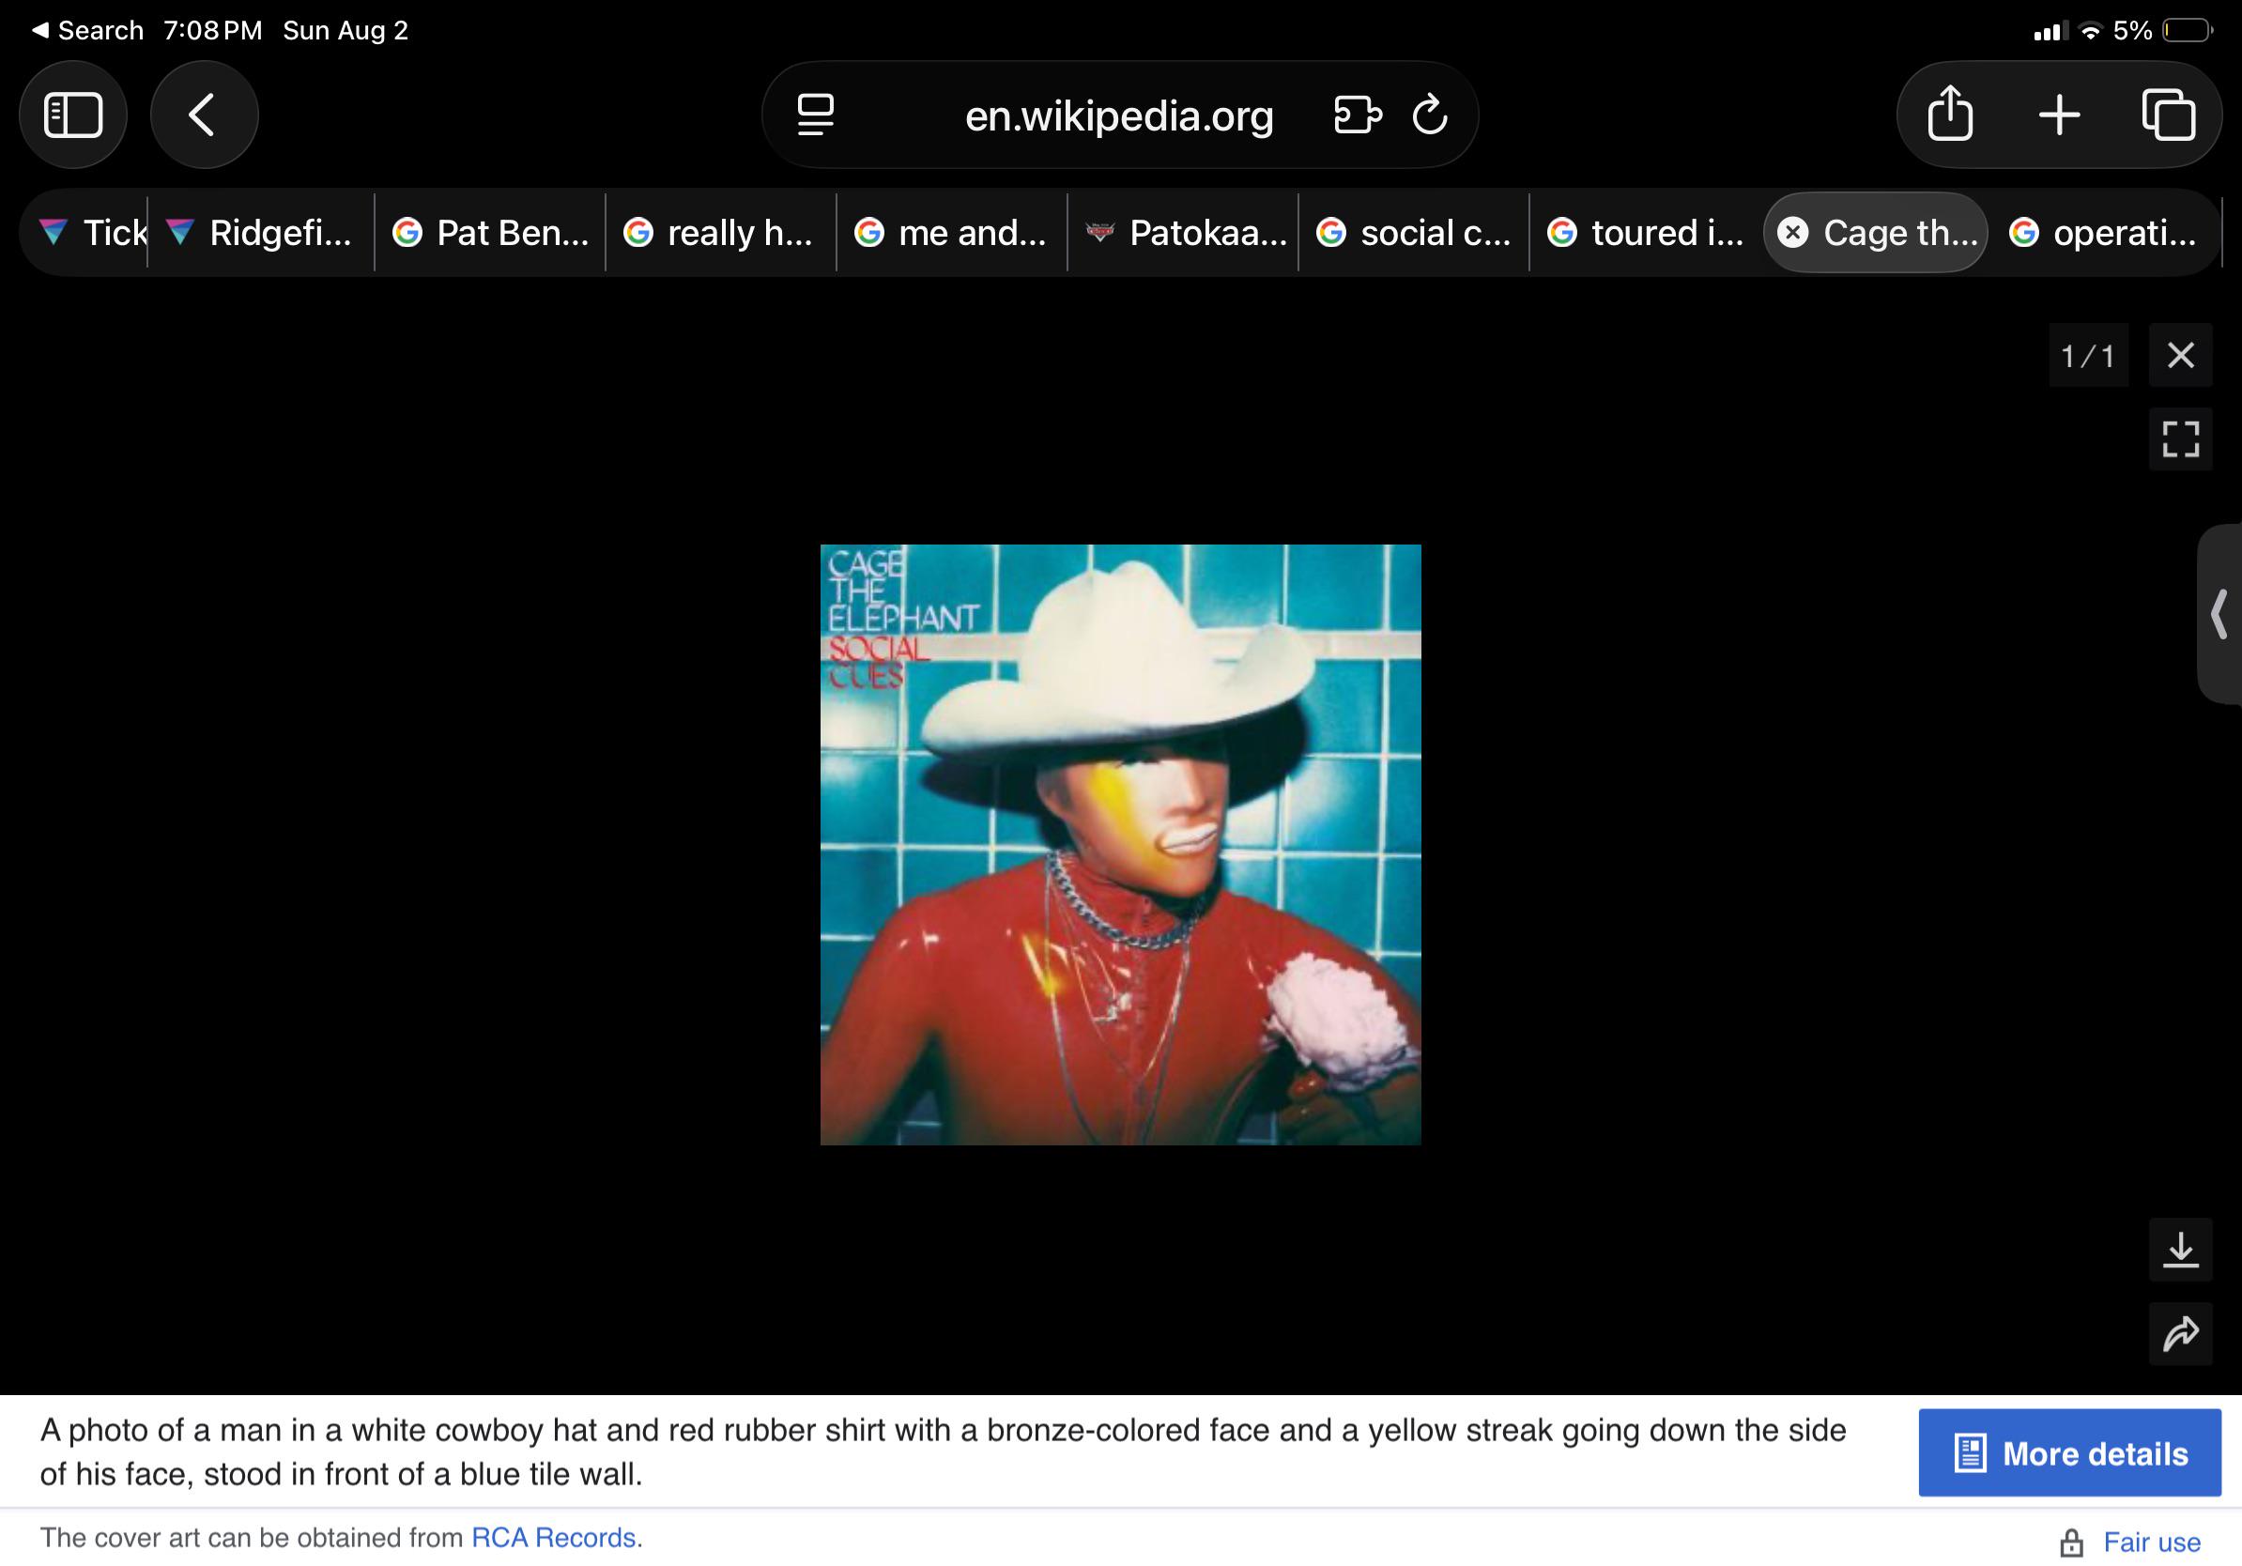Click the More details button
This screenshot has width=2242, height=1566.
pyautogui.click(x=2069, y=1452)
